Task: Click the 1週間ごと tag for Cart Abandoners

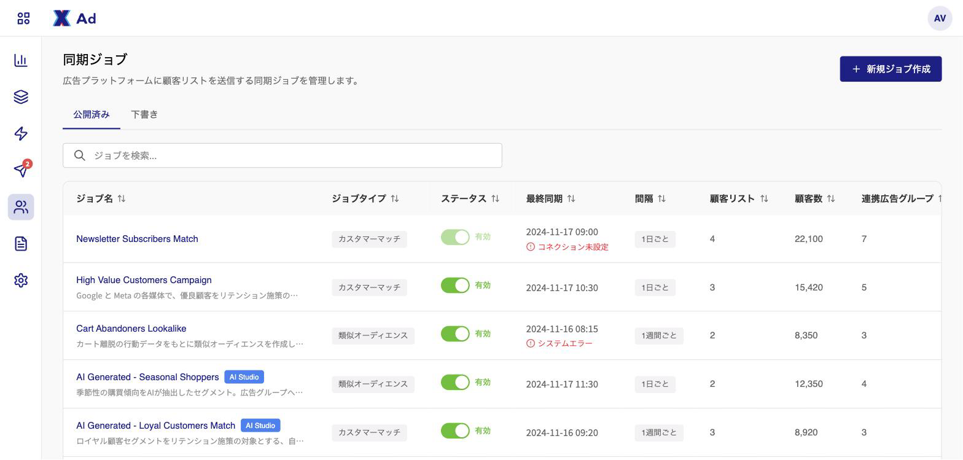Action: tap(659, 335)
